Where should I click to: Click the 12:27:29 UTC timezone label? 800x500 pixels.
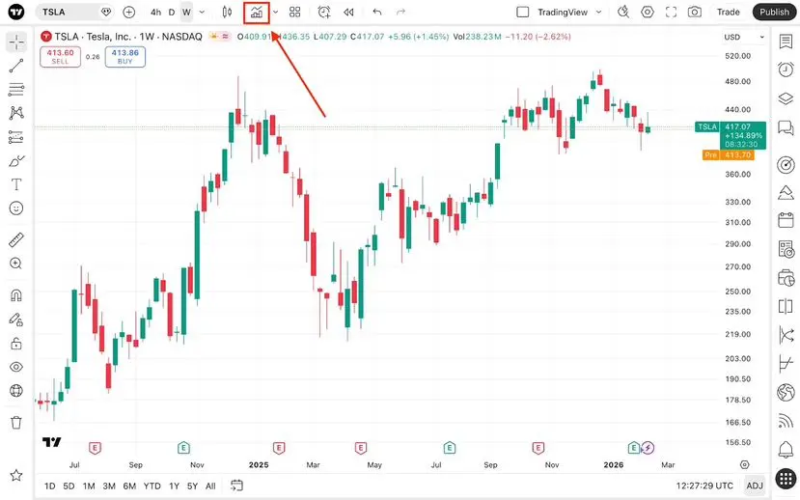[x=704, y=486]
